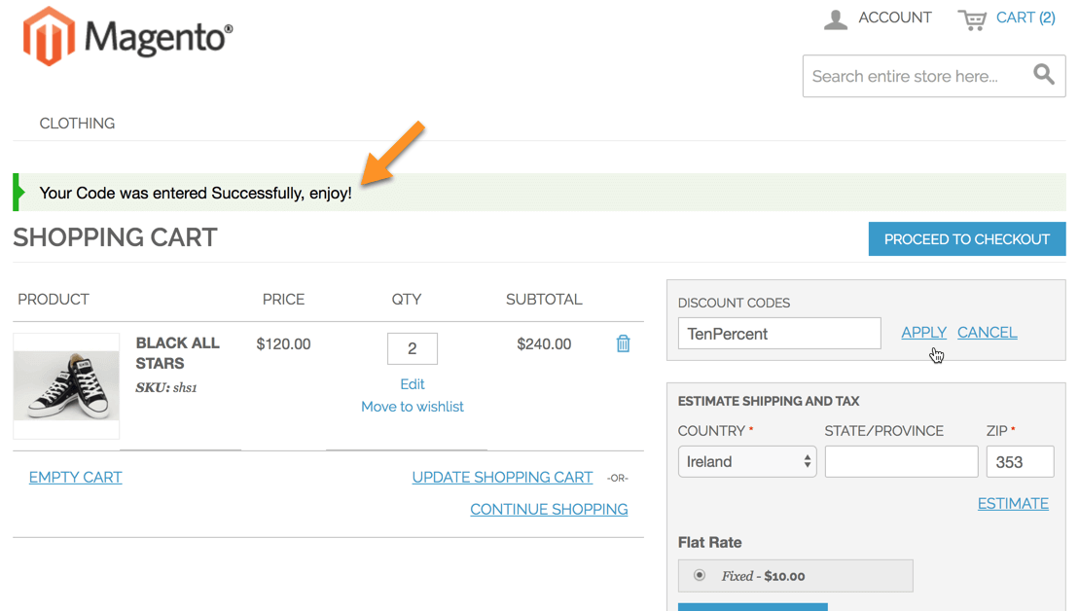Remove Black All Stars with trash icon
The image size is (1079, 611).
point(623,343)
